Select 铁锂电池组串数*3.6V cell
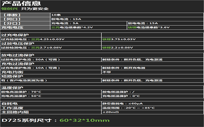Viewport: 204px width, 127px height. click(x=165, y=27)
